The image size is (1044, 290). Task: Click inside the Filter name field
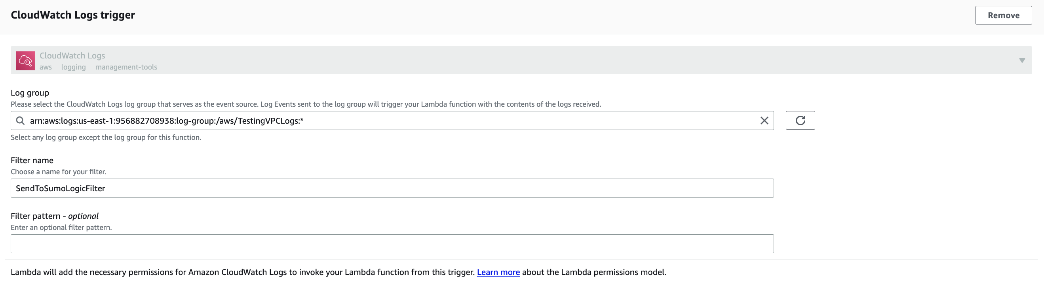click(x=392, y=188)
